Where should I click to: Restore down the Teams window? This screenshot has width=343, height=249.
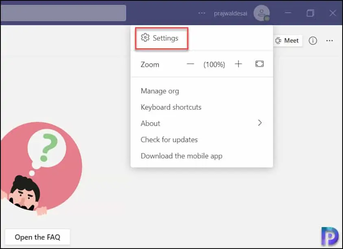pos(310,13)
